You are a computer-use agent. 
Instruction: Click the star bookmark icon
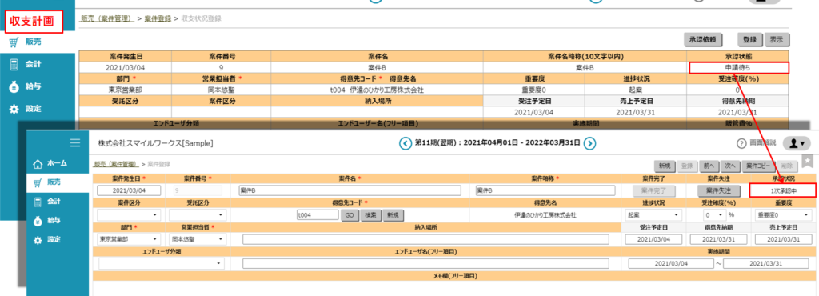pos(808,161)
